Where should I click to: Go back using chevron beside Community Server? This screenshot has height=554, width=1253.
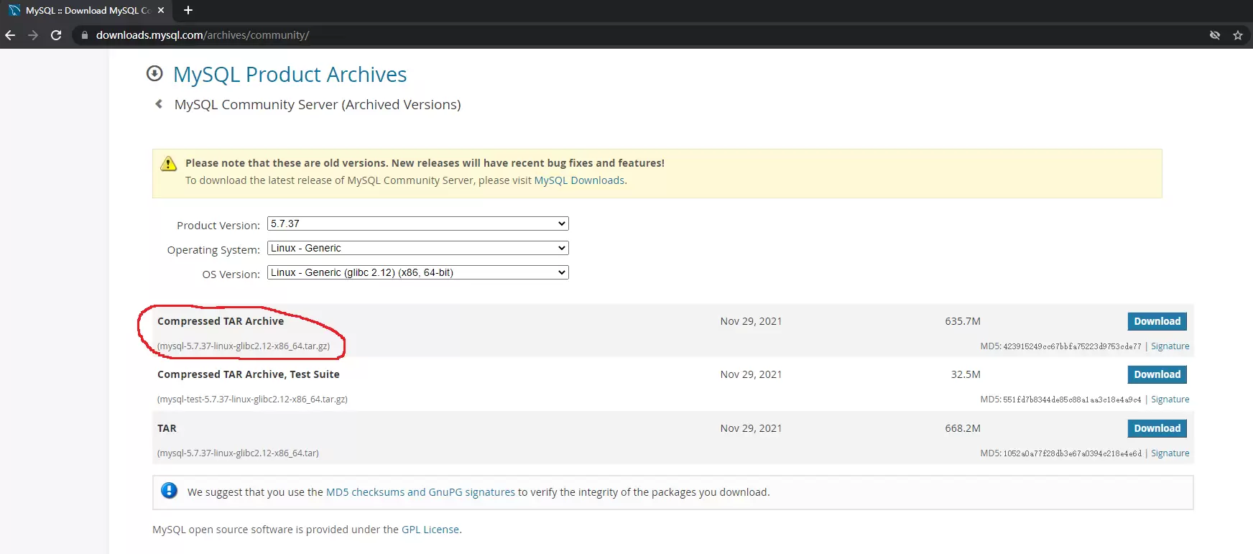(x=159, y=104)
